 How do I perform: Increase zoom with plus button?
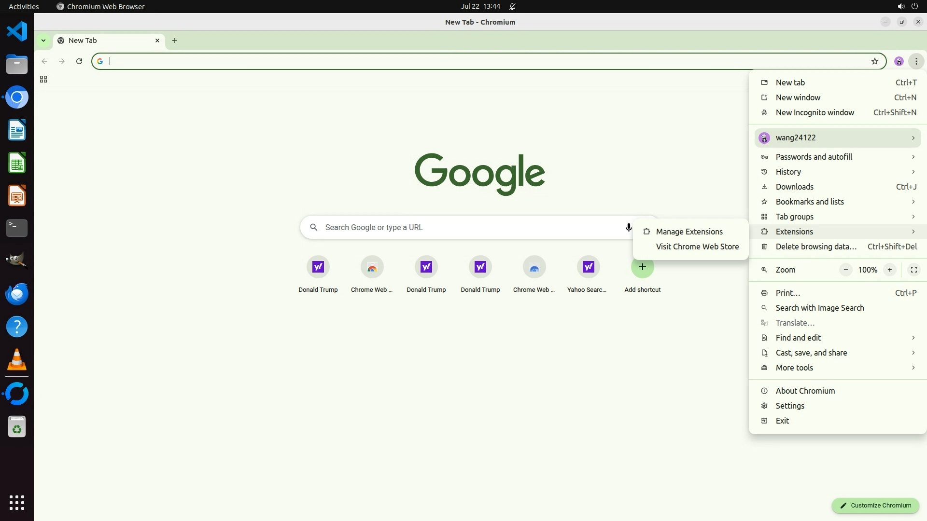pyautogui.click(x=889, y=270)
